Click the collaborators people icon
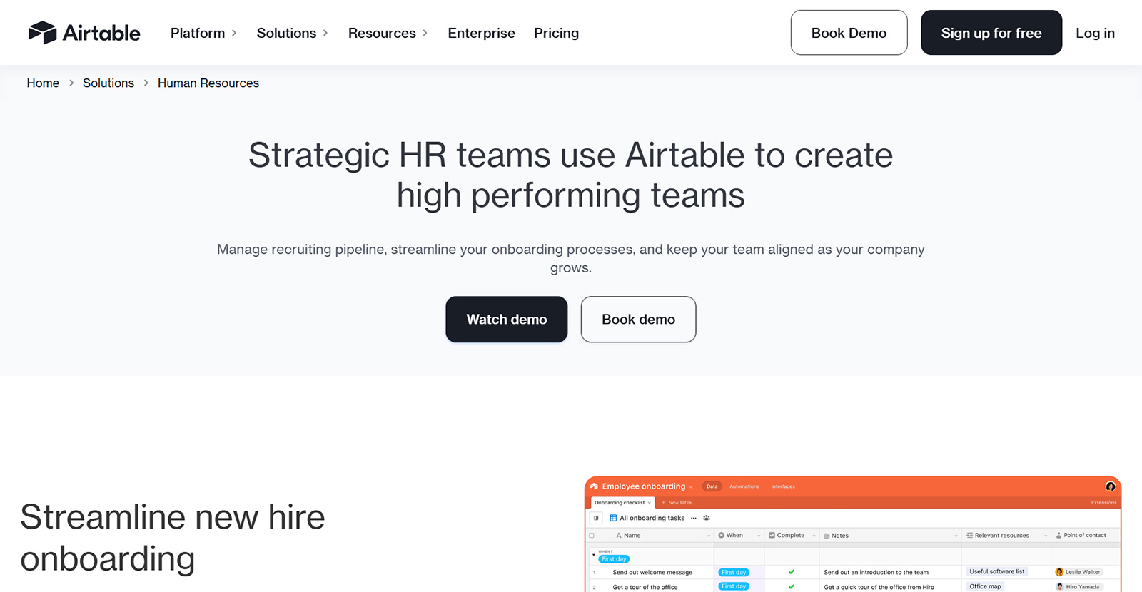 pos(707,518)
